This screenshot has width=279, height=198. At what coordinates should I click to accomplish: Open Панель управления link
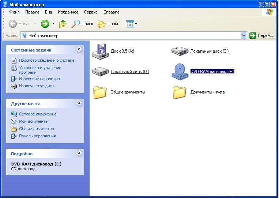pos(37,136)
